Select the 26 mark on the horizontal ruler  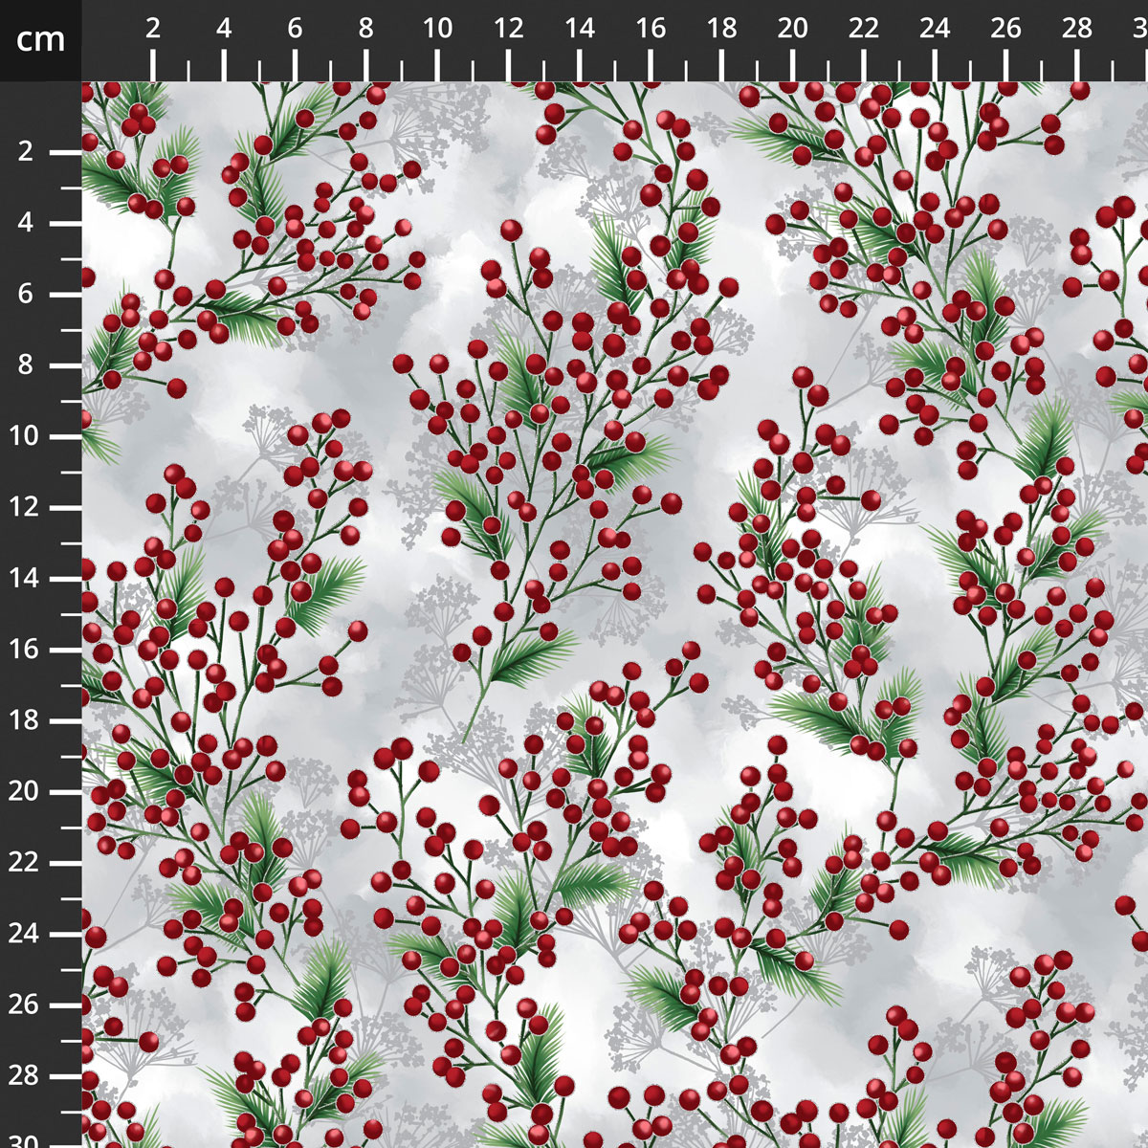[1006, 29]
